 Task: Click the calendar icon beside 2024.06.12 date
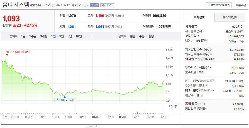pos(53,5)
